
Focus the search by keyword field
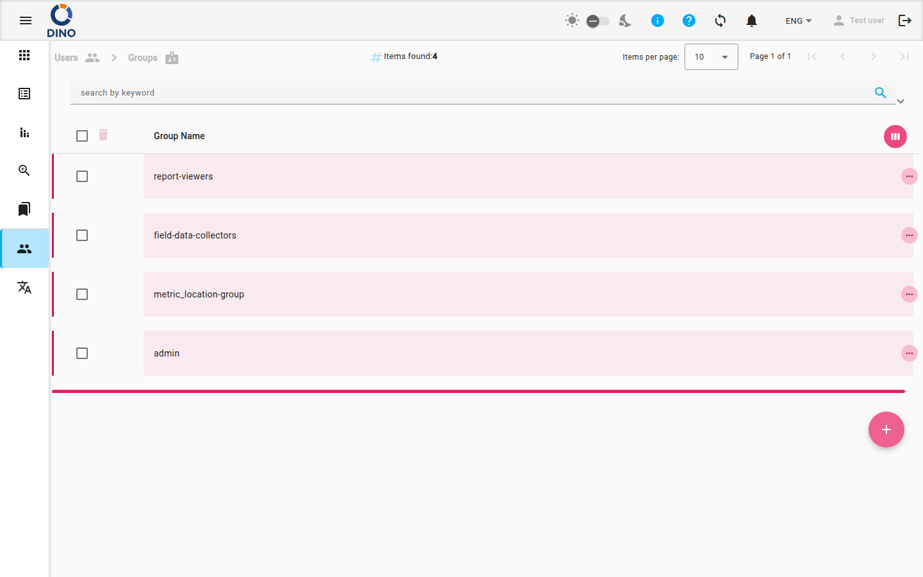[x=471, y=92]
